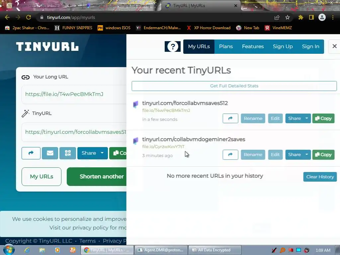The image size is (340, 255).
Task: Open the My URLs tab
Action: [199, 46]
